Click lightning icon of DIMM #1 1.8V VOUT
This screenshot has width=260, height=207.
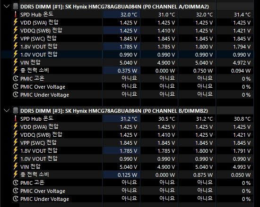click(x=16, y=47)
